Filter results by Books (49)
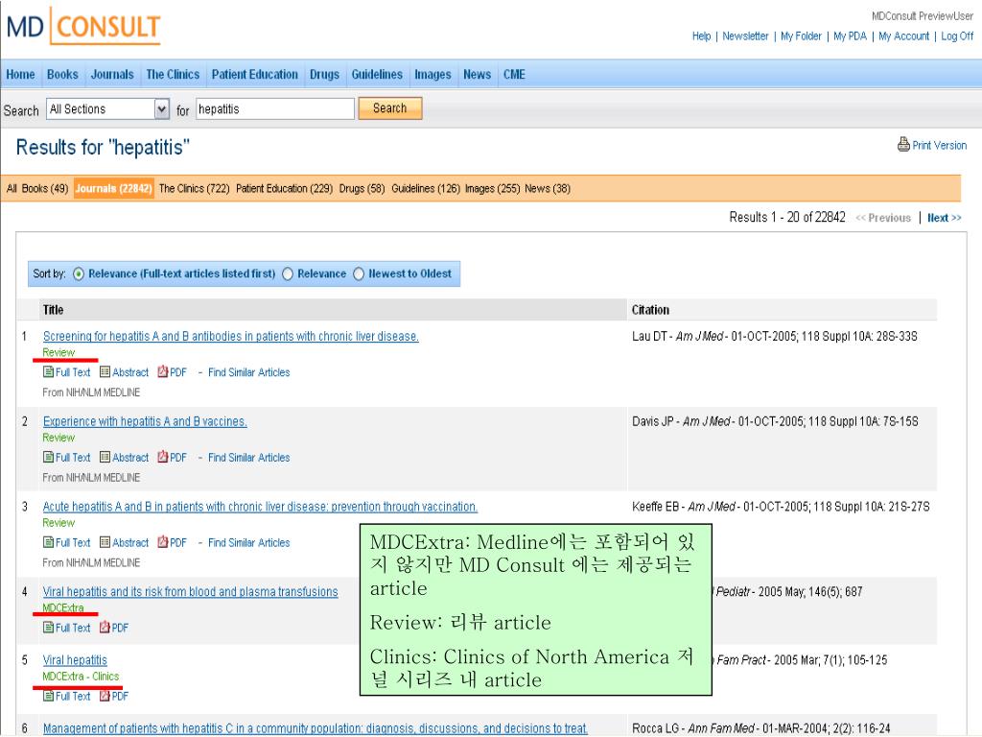Image resolution: width=982 pixels, height=737 pixels. (45, 189)
